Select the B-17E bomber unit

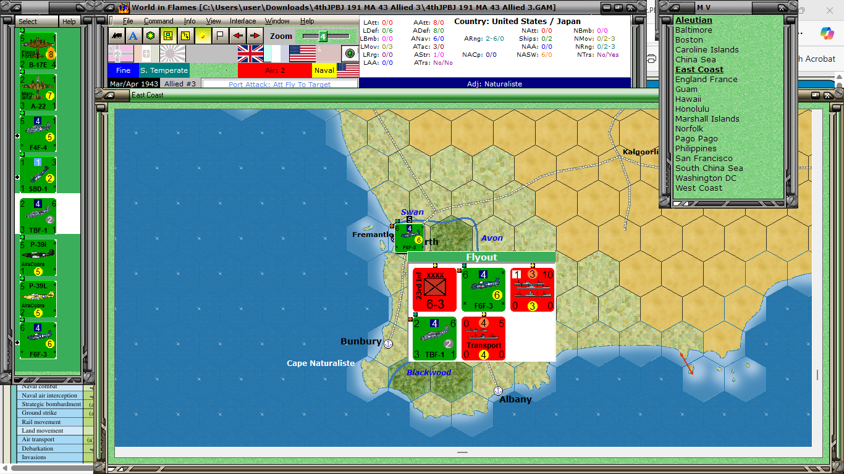coord(38,51)
